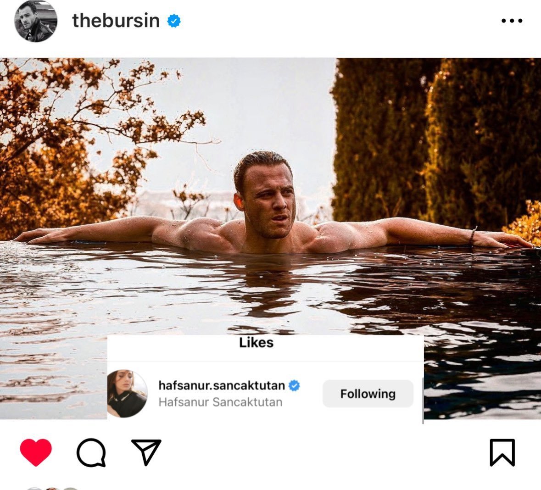Tap the verified badge beside theburs in

pyautogui.click(x=174, y=21)
